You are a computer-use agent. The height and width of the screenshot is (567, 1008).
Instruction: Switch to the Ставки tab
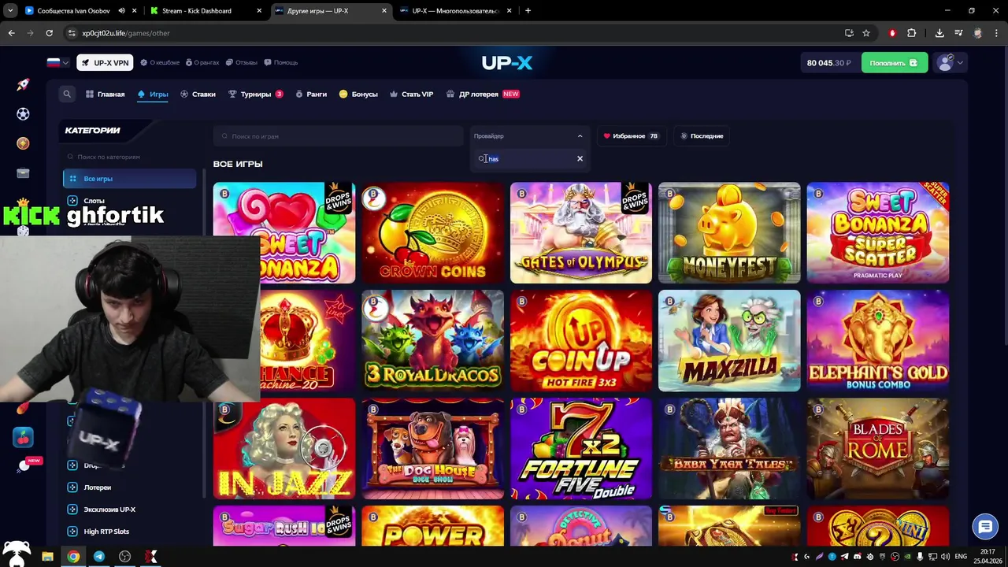[198, 94]
